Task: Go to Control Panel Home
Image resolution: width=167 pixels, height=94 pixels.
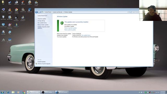Action: point(42,16)
